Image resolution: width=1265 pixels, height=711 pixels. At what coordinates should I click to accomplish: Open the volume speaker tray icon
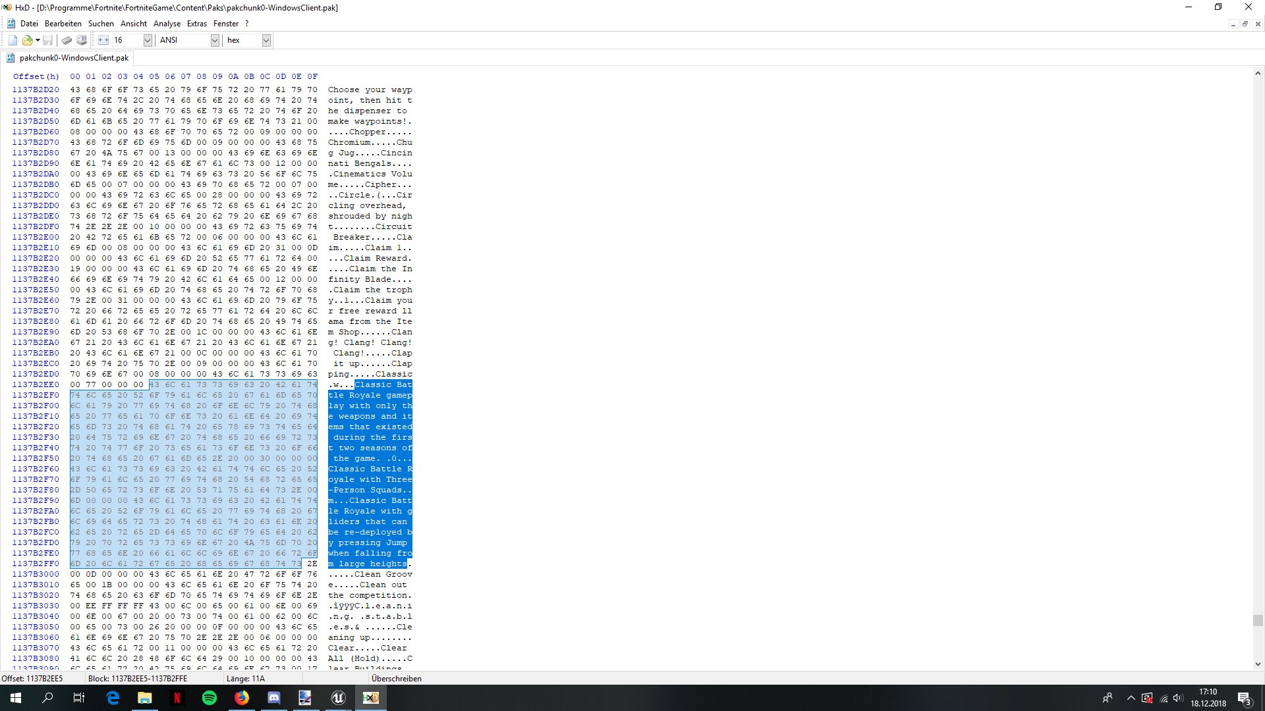[1178, 698]
